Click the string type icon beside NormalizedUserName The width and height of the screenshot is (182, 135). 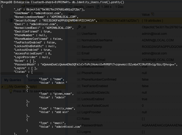pos(79,40)
